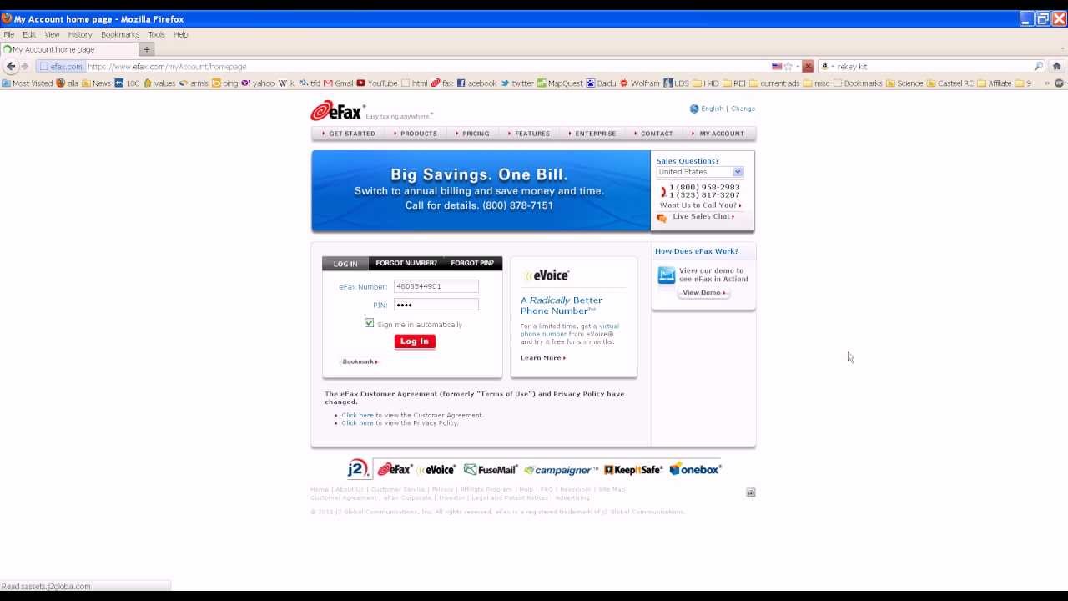This screenshot has height=601, width=1068.
Task: Click the j2 logo in footer
Action: [x=358, y=468]
